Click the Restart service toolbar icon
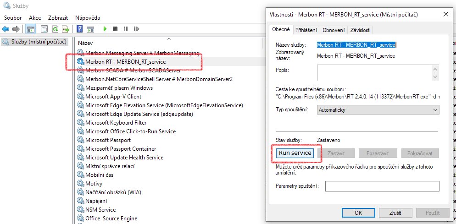The width and height of the screenshot is (456, 224). click(x=136, y=29)
